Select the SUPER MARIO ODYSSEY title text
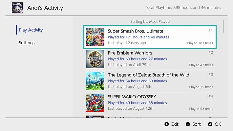The image size is (233, 131). [x=132, y=97]
